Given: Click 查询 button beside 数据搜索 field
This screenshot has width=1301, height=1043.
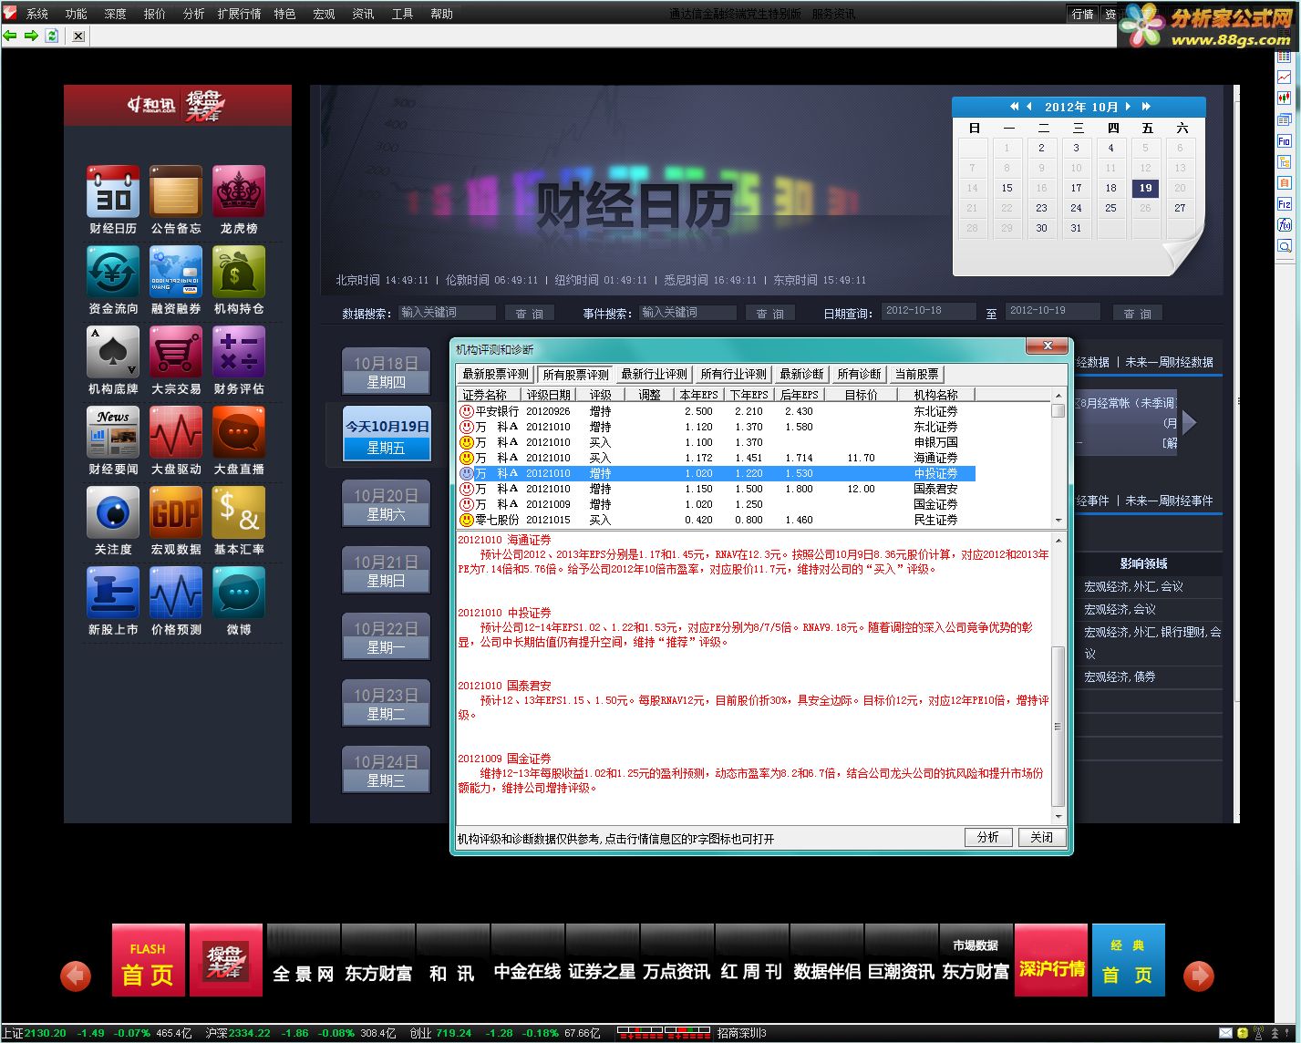Looking at the screenshot, I should click(529, 313).
